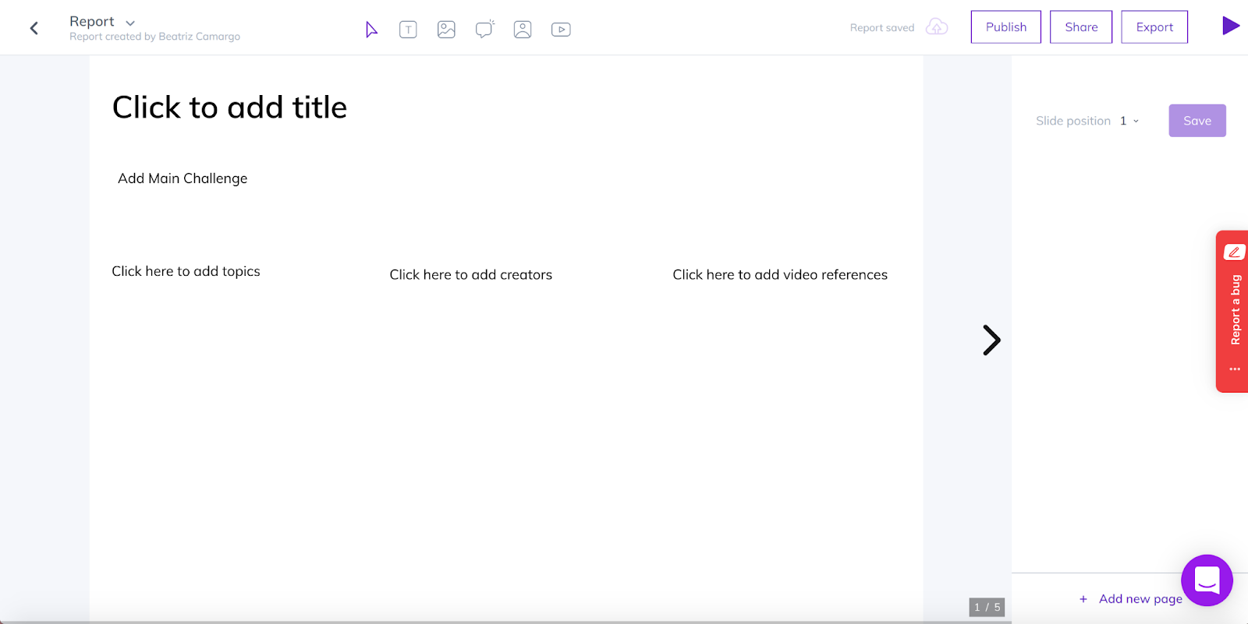Click the Export button

pos(1154,26)
